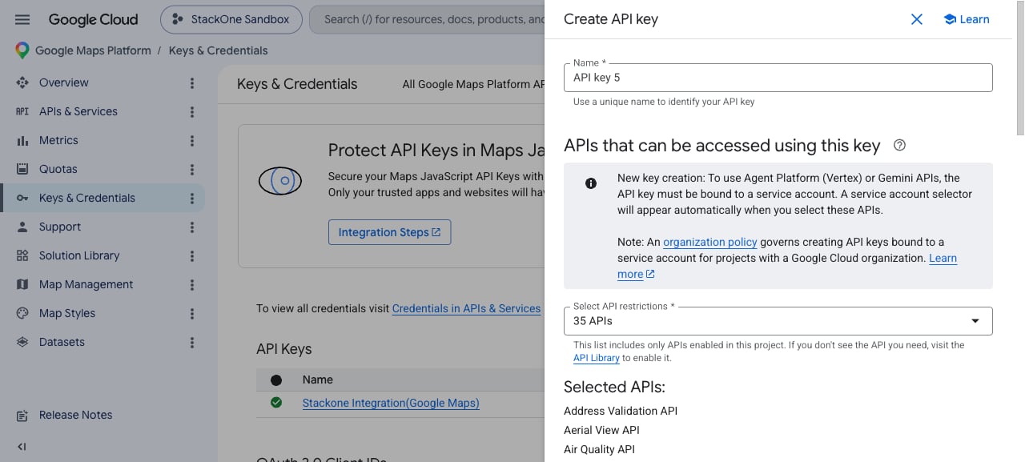Screen dimensions: 1025x462
Task: Follow Credentials in APIs & Services link
Action: point(466,308)
